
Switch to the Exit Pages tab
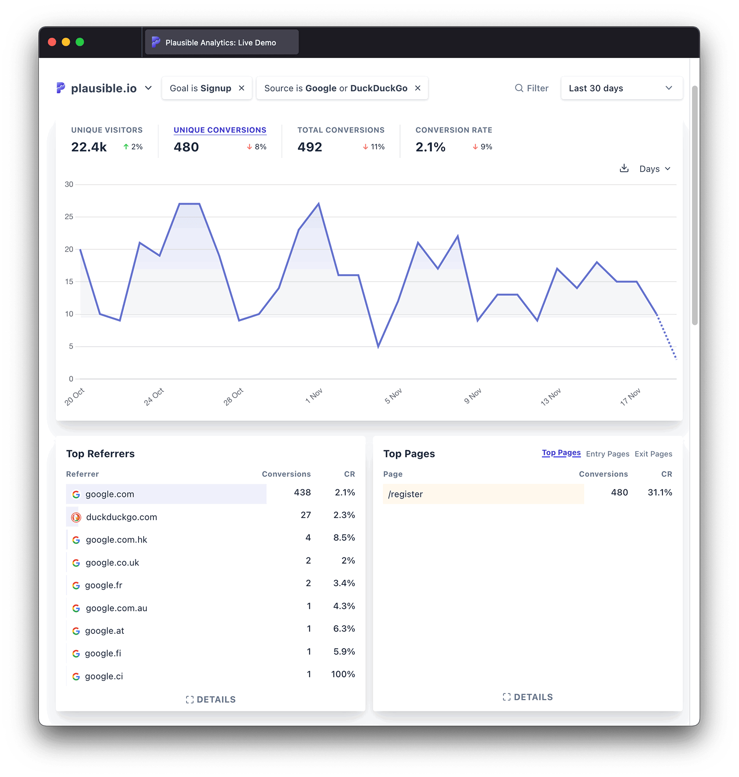(653, 454)
